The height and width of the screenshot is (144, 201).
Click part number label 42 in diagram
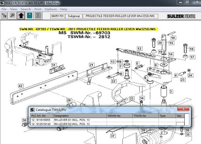coord(21,86)
